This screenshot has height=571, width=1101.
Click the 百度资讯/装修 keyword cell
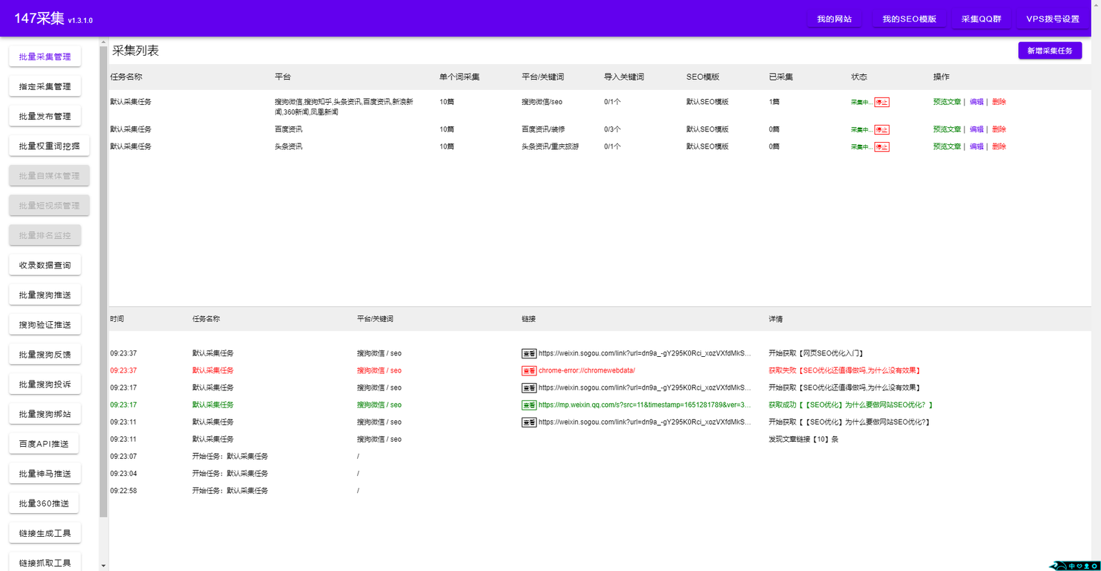tap(543, 129)
